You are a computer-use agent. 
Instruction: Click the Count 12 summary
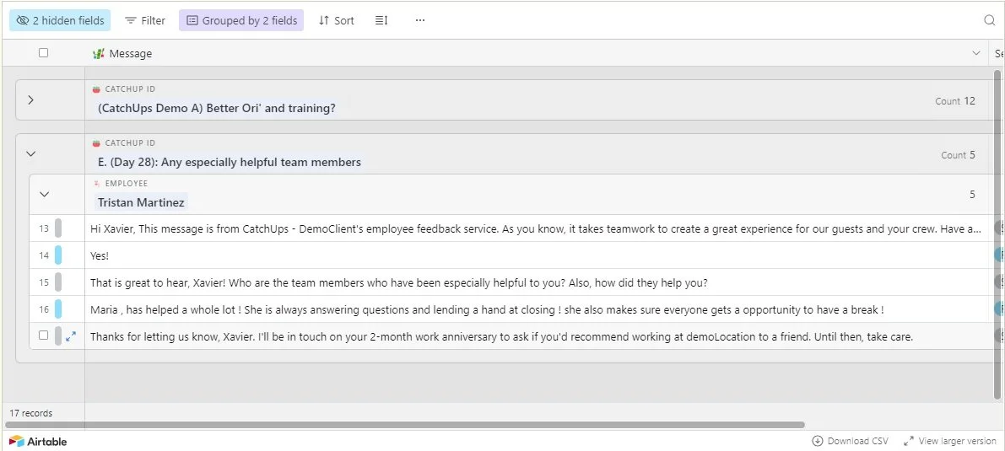click(x=955, y=100)
